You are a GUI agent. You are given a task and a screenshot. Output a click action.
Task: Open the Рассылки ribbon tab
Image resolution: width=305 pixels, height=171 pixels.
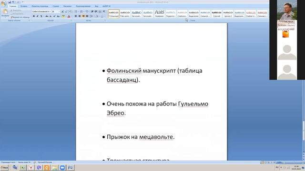[67, 6]
